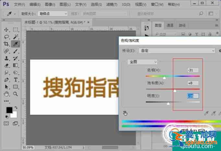Open the 编辑 menu
The height and width of the screenshot is (151, 221).
(x=35, y=5)
